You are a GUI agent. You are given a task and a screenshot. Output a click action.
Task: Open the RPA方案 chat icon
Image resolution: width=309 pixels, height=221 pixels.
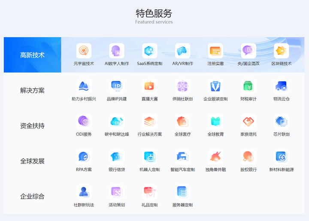click(x=84, y=157)
